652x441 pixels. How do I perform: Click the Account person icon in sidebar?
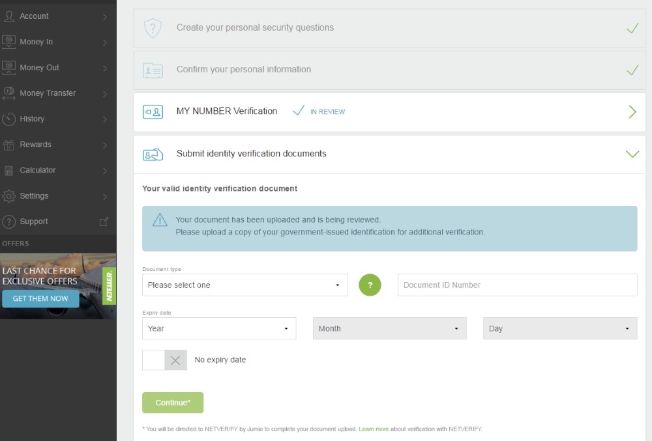9,16
